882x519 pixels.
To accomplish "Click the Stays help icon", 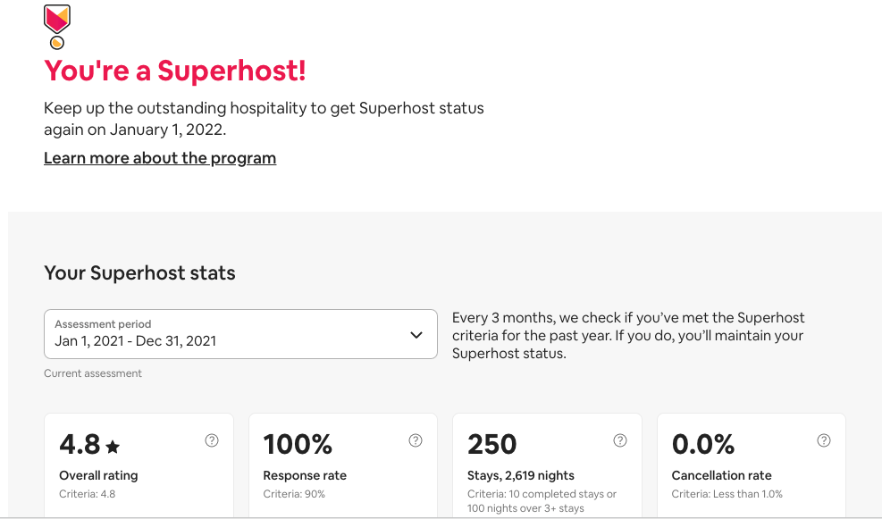I will [x=619, y=440].
